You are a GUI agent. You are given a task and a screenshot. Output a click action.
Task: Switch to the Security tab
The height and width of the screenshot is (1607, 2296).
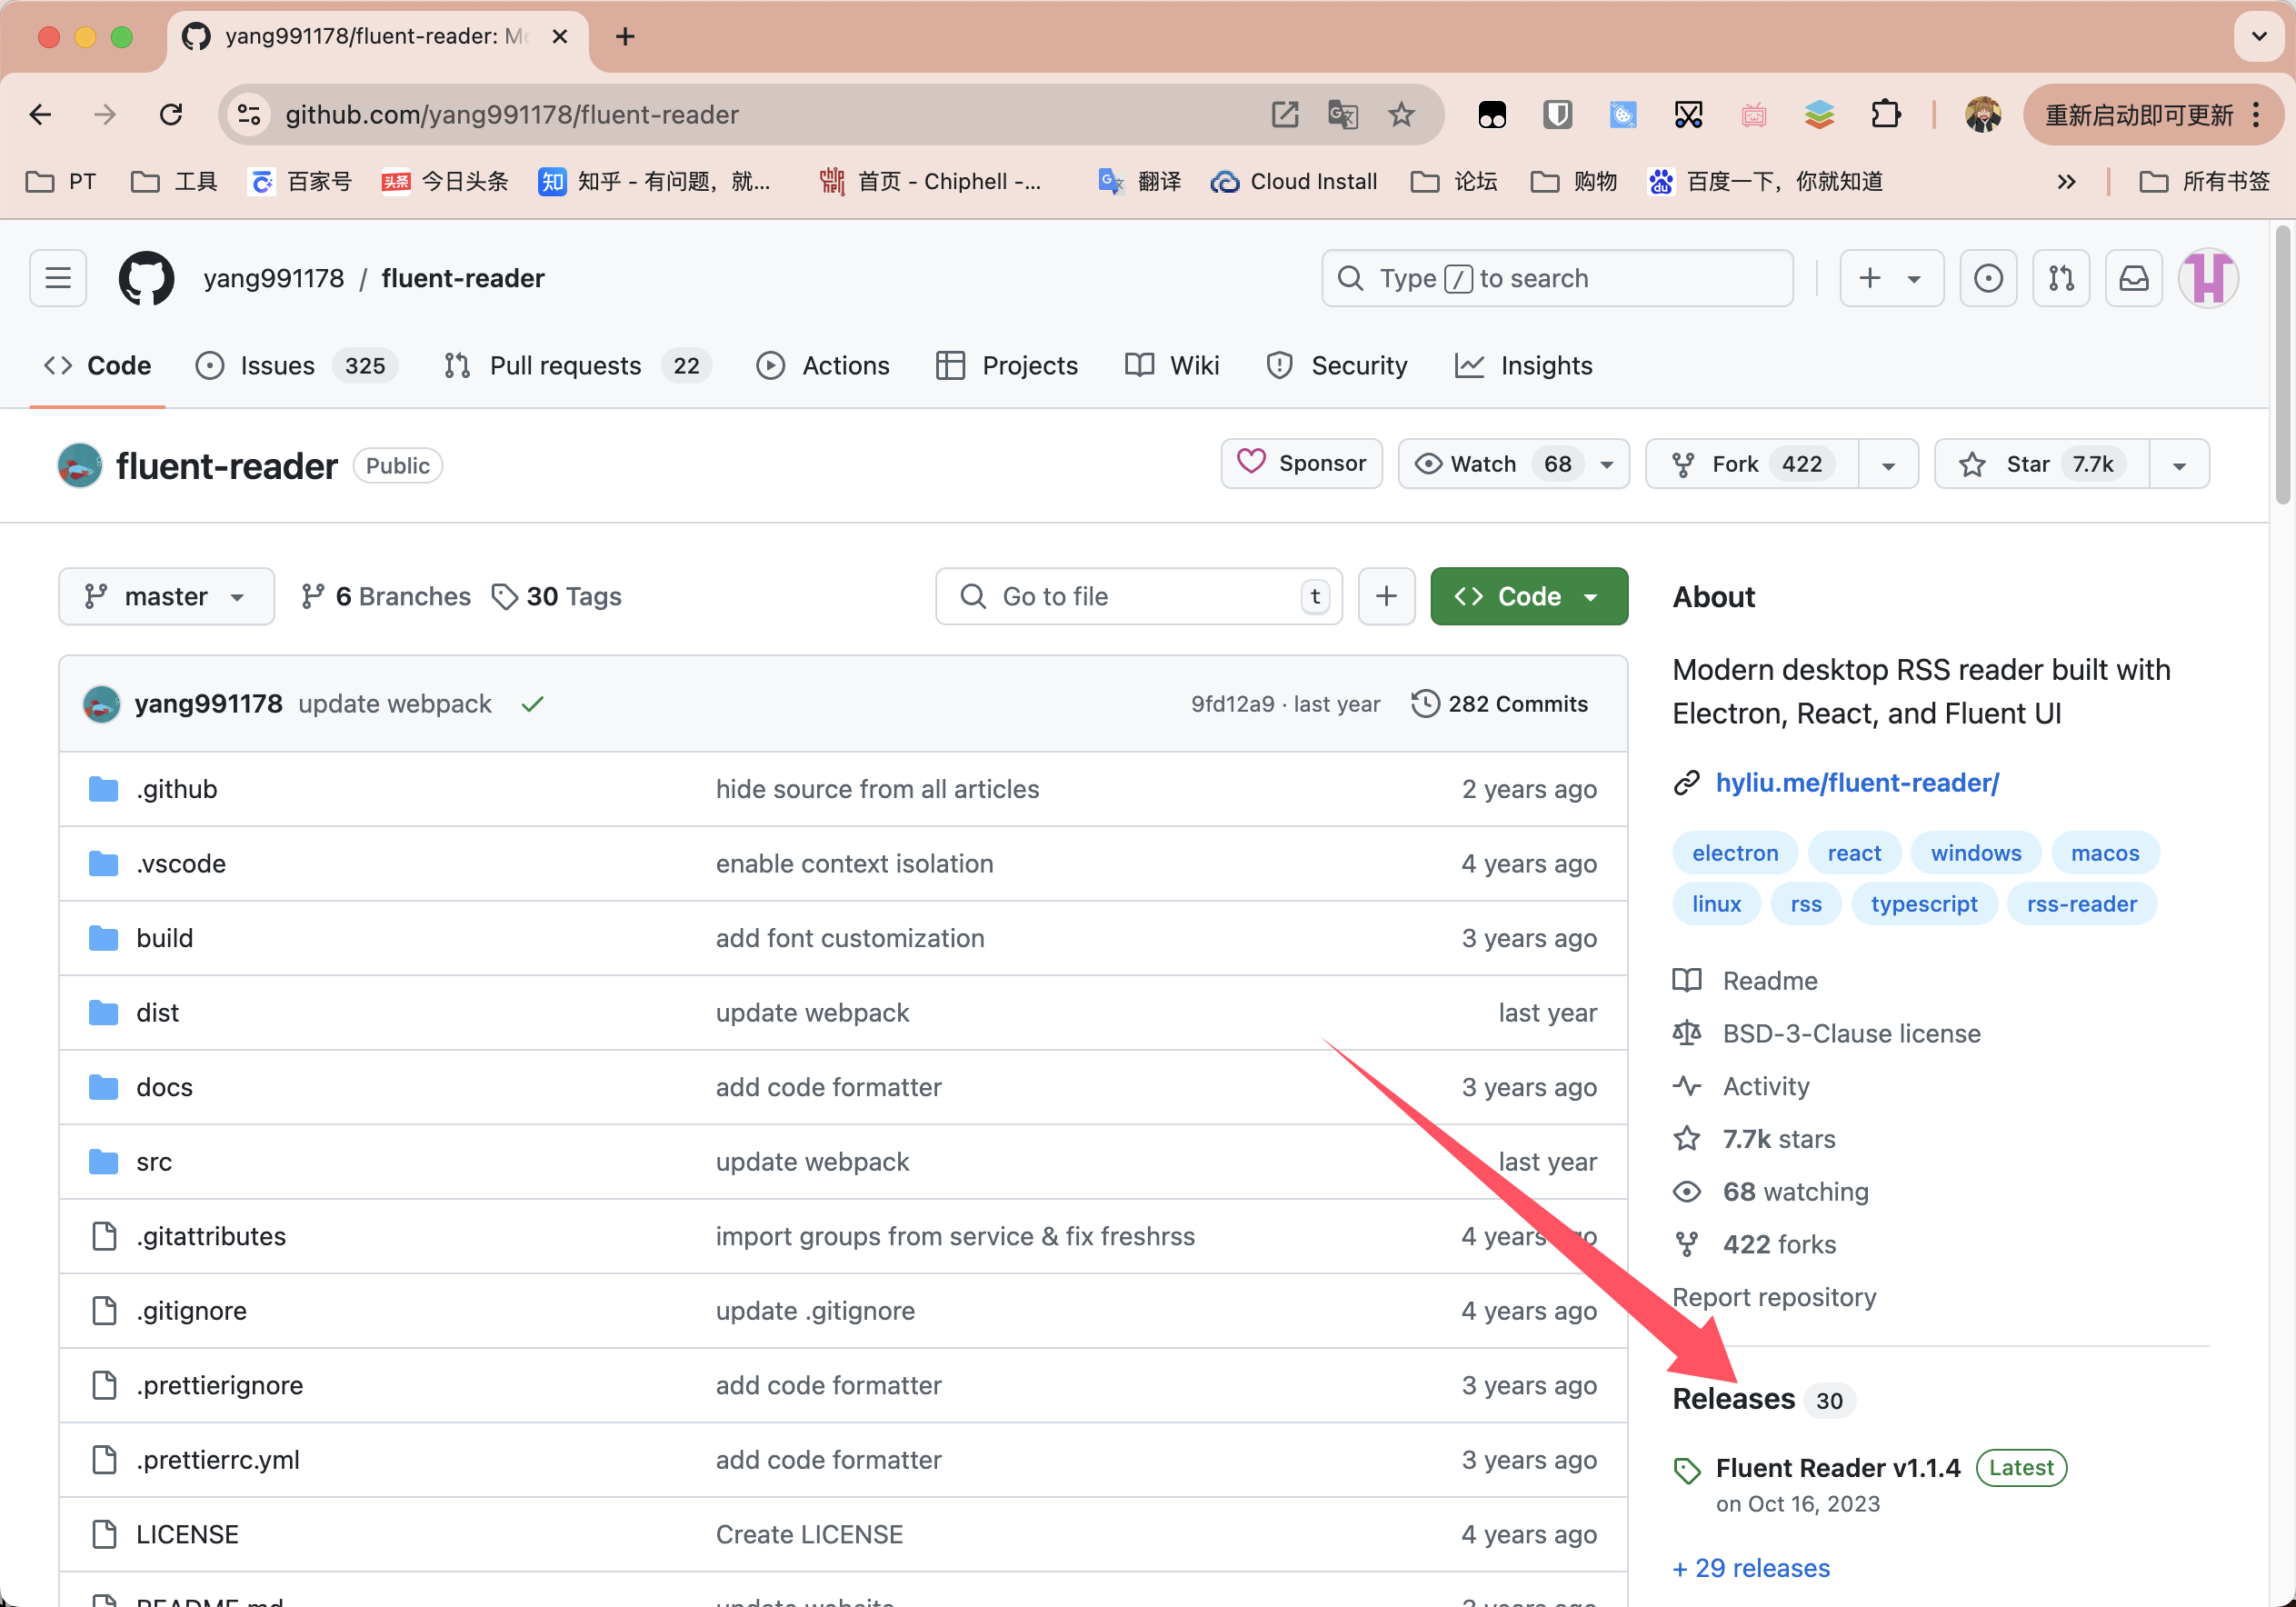[x=1336, y=366]
